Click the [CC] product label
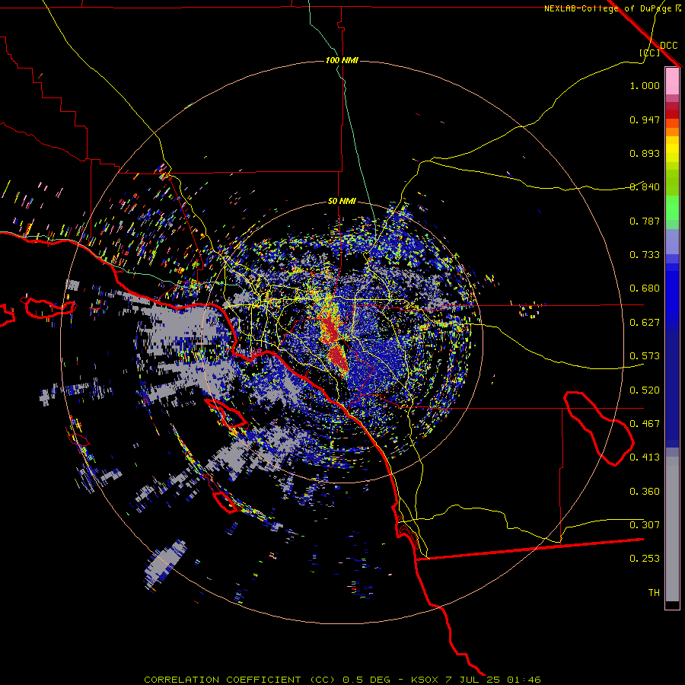The image size is (685, 685). 650,53
